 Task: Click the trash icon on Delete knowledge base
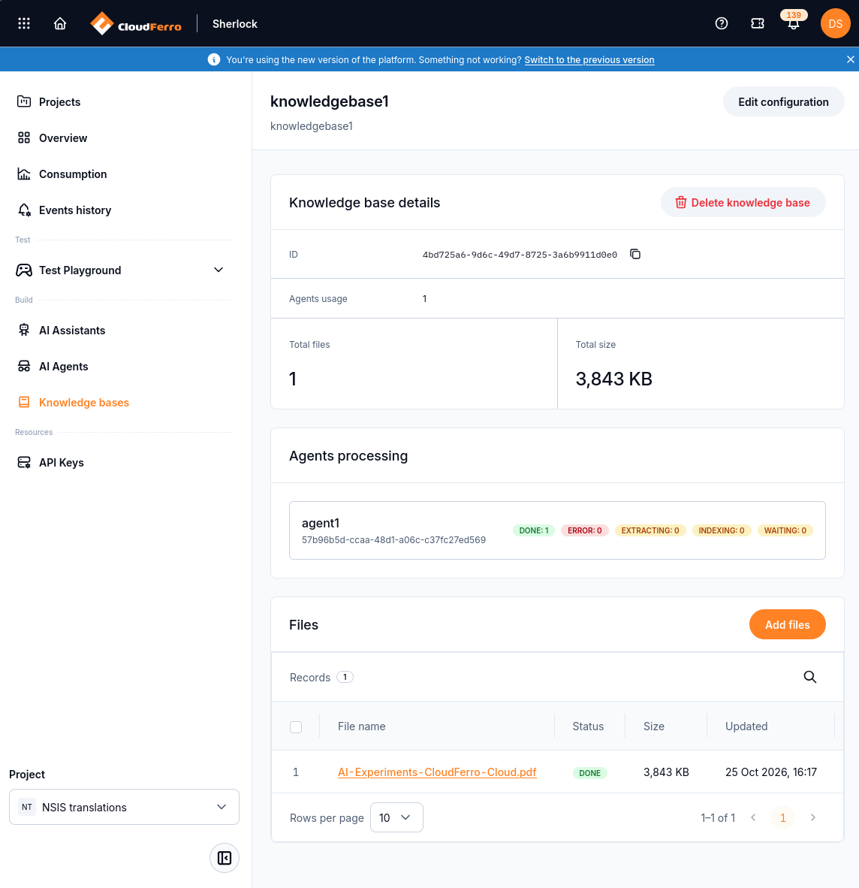(681, 202)
